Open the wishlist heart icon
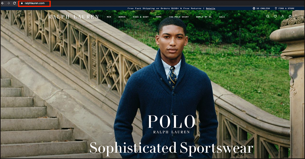Screen dimensions: 305x159 pos(275,16)
